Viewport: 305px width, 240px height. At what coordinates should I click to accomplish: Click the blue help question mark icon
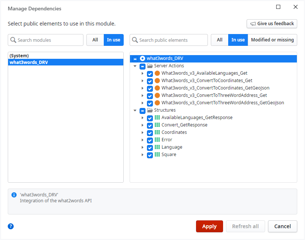[x=11, y=226]
